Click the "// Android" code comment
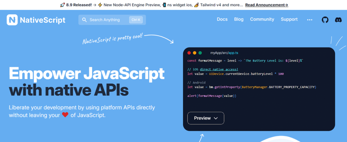 (x=196, y=83)
